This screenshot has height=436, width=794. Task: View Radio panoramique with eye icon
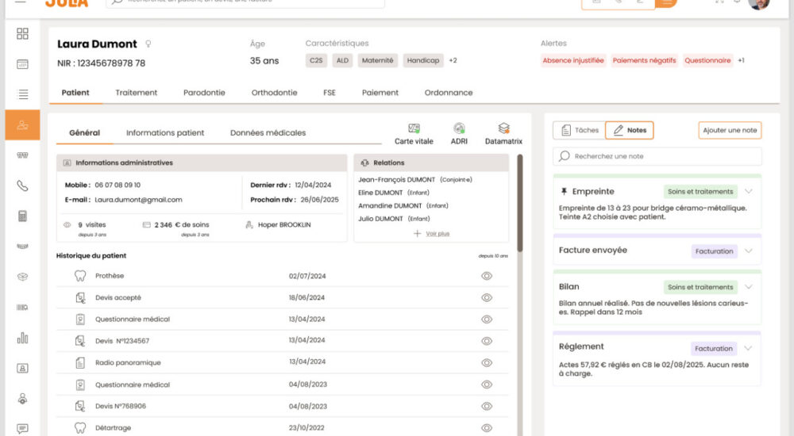487,363
